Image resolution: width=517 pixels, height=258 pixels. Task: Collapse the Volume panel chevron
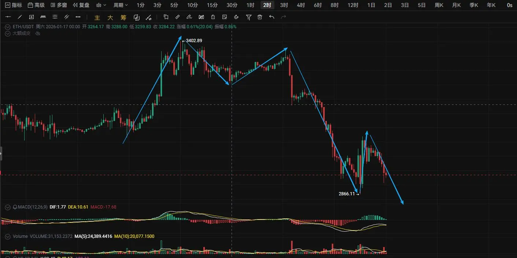click(8, 236)
